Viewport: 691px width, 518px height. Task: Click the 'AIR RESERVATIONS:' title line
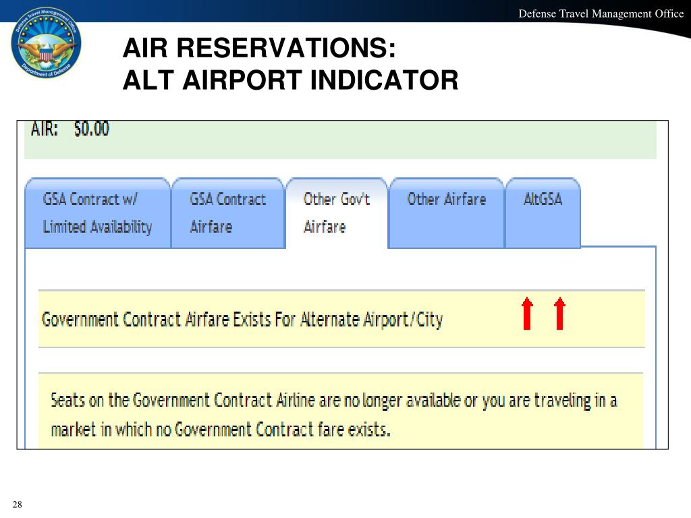tap(259, 47)
